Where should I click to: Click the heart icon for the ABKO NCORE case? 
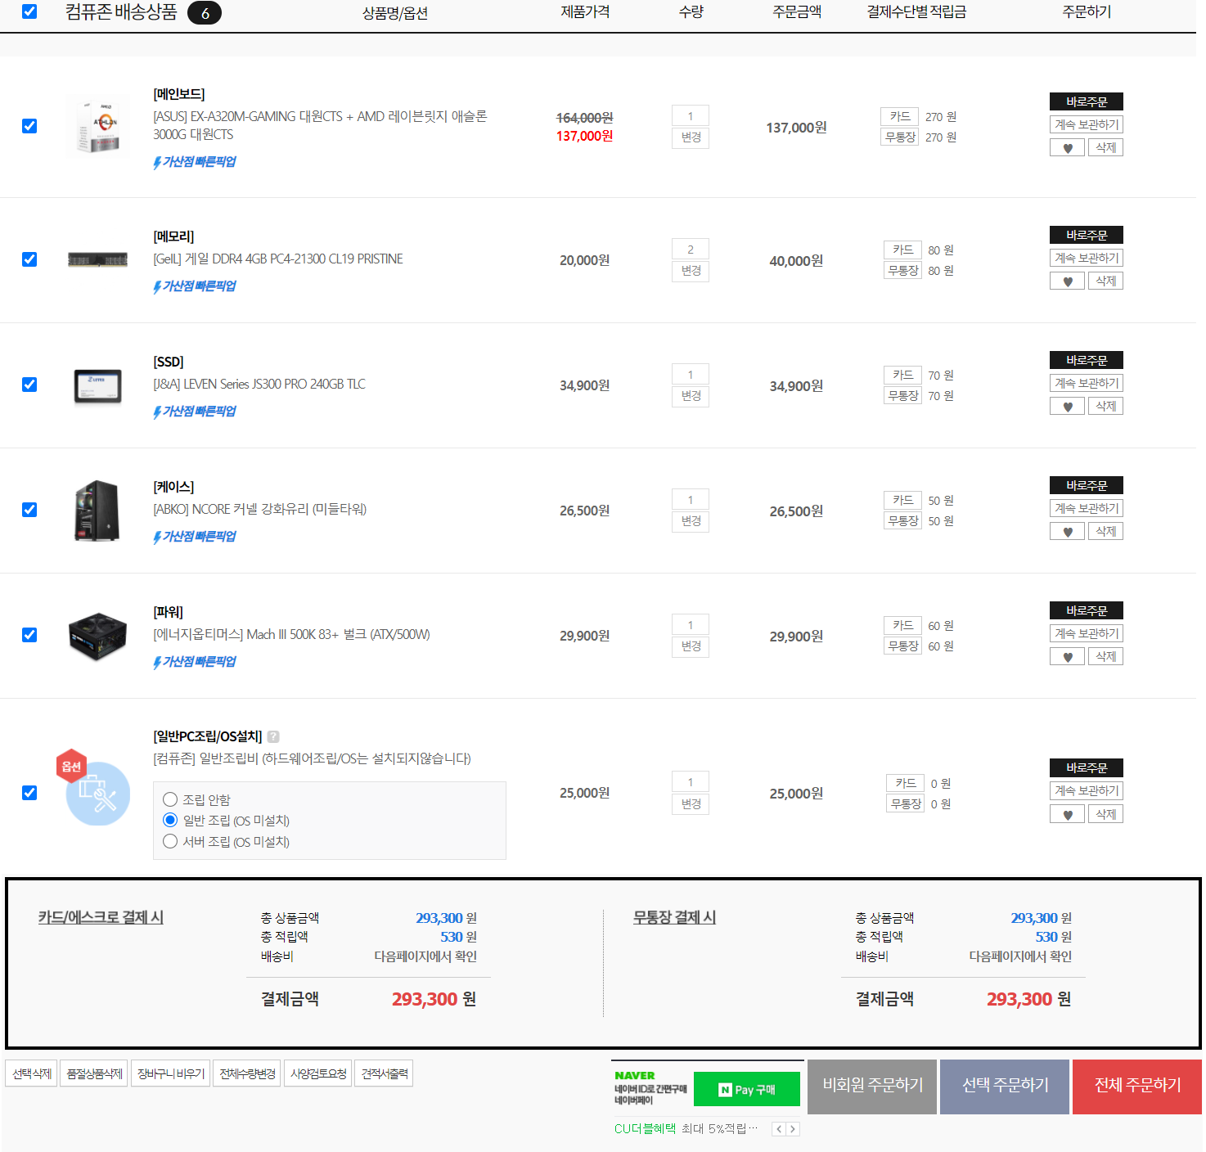pos(1067,532)
